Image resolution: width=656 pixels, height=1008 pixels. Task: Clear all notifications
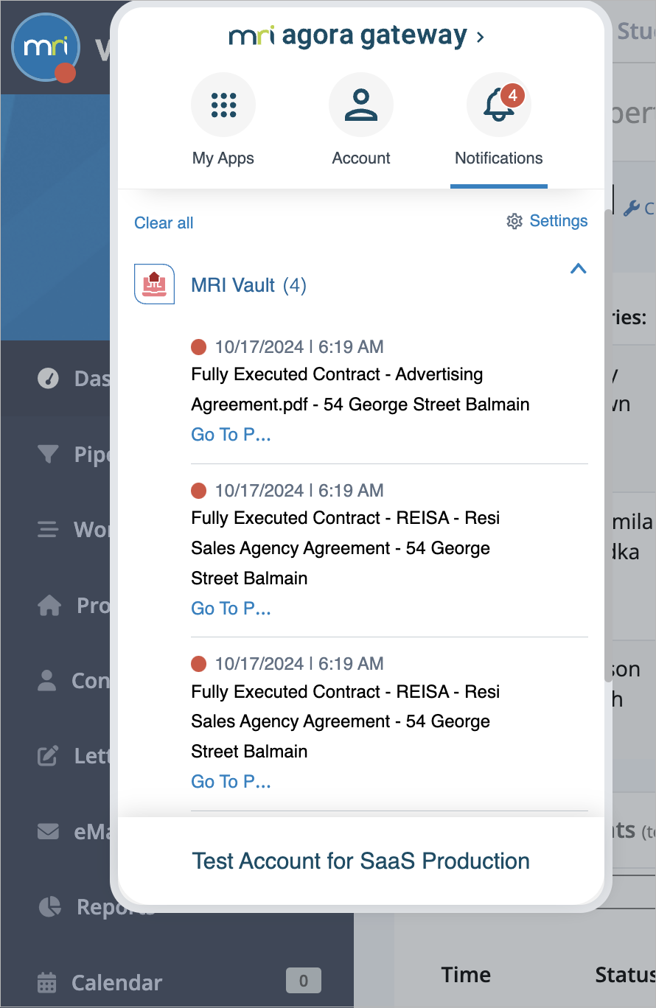(164, 223)
